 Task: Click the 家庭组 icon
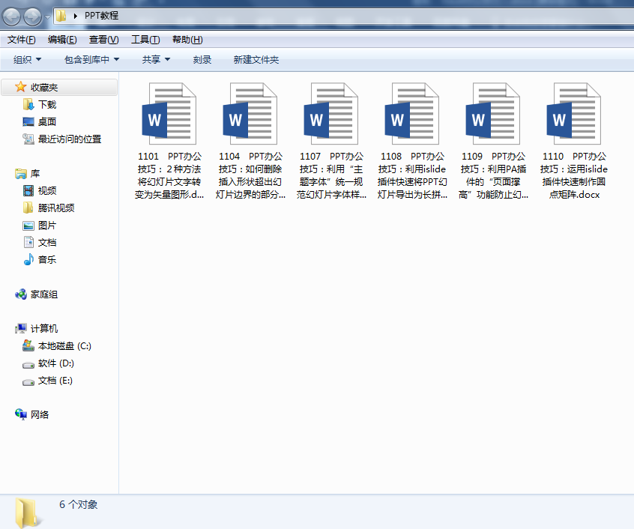21,294
